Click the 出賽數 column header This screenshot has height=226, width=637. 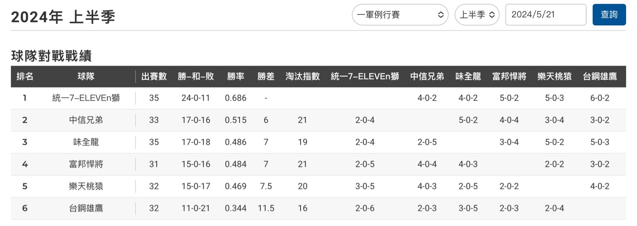(154, 76)
